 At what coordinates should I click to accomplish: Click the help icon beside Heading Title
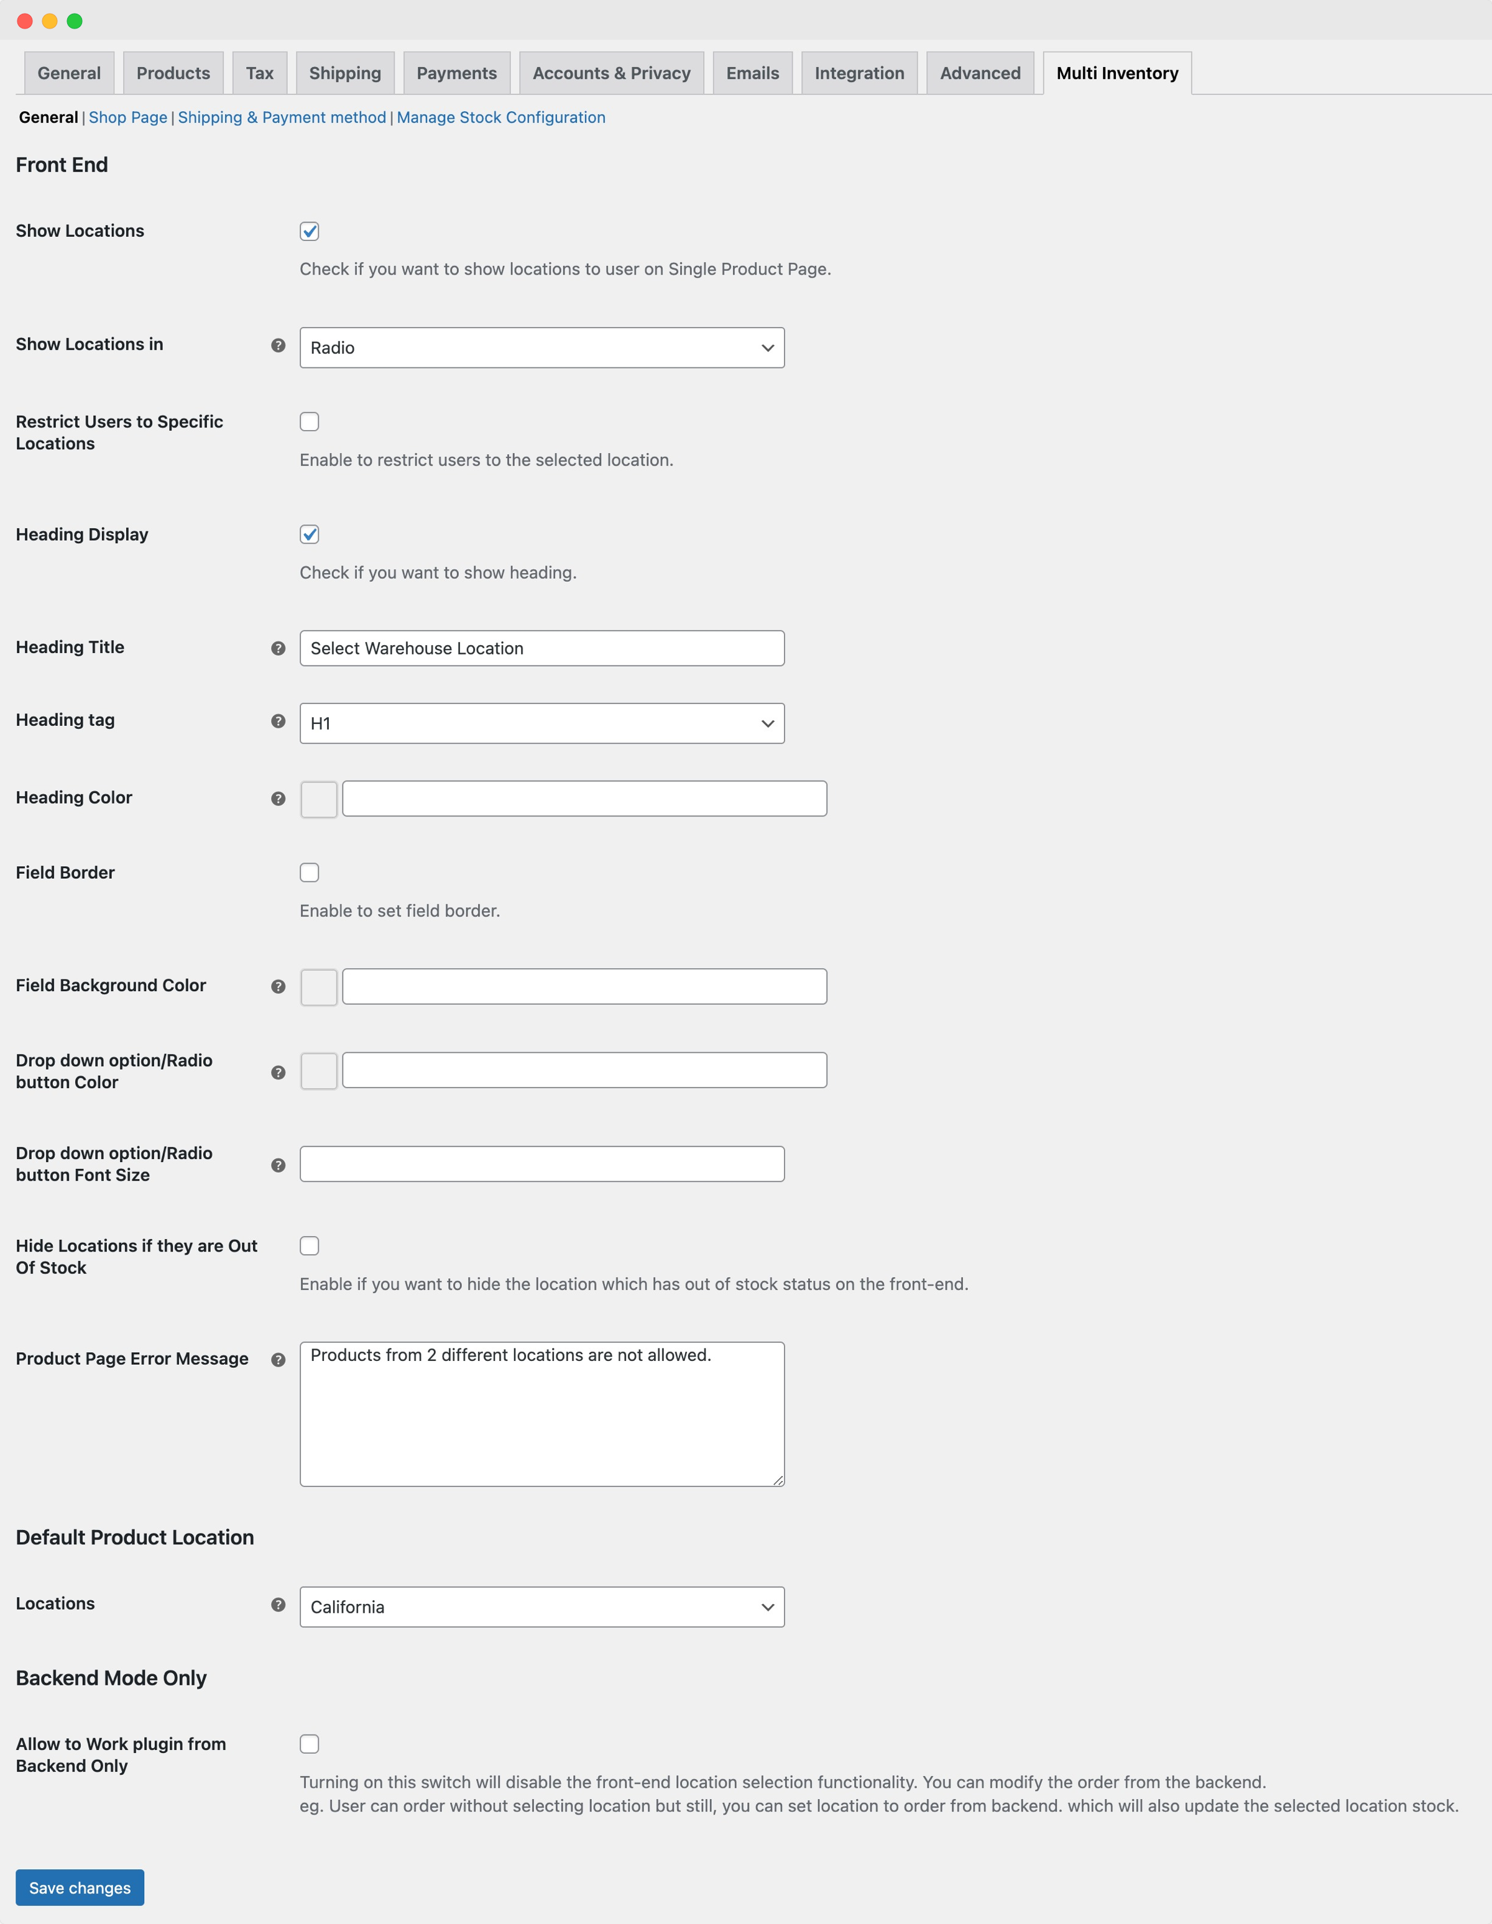click(278, 648)
